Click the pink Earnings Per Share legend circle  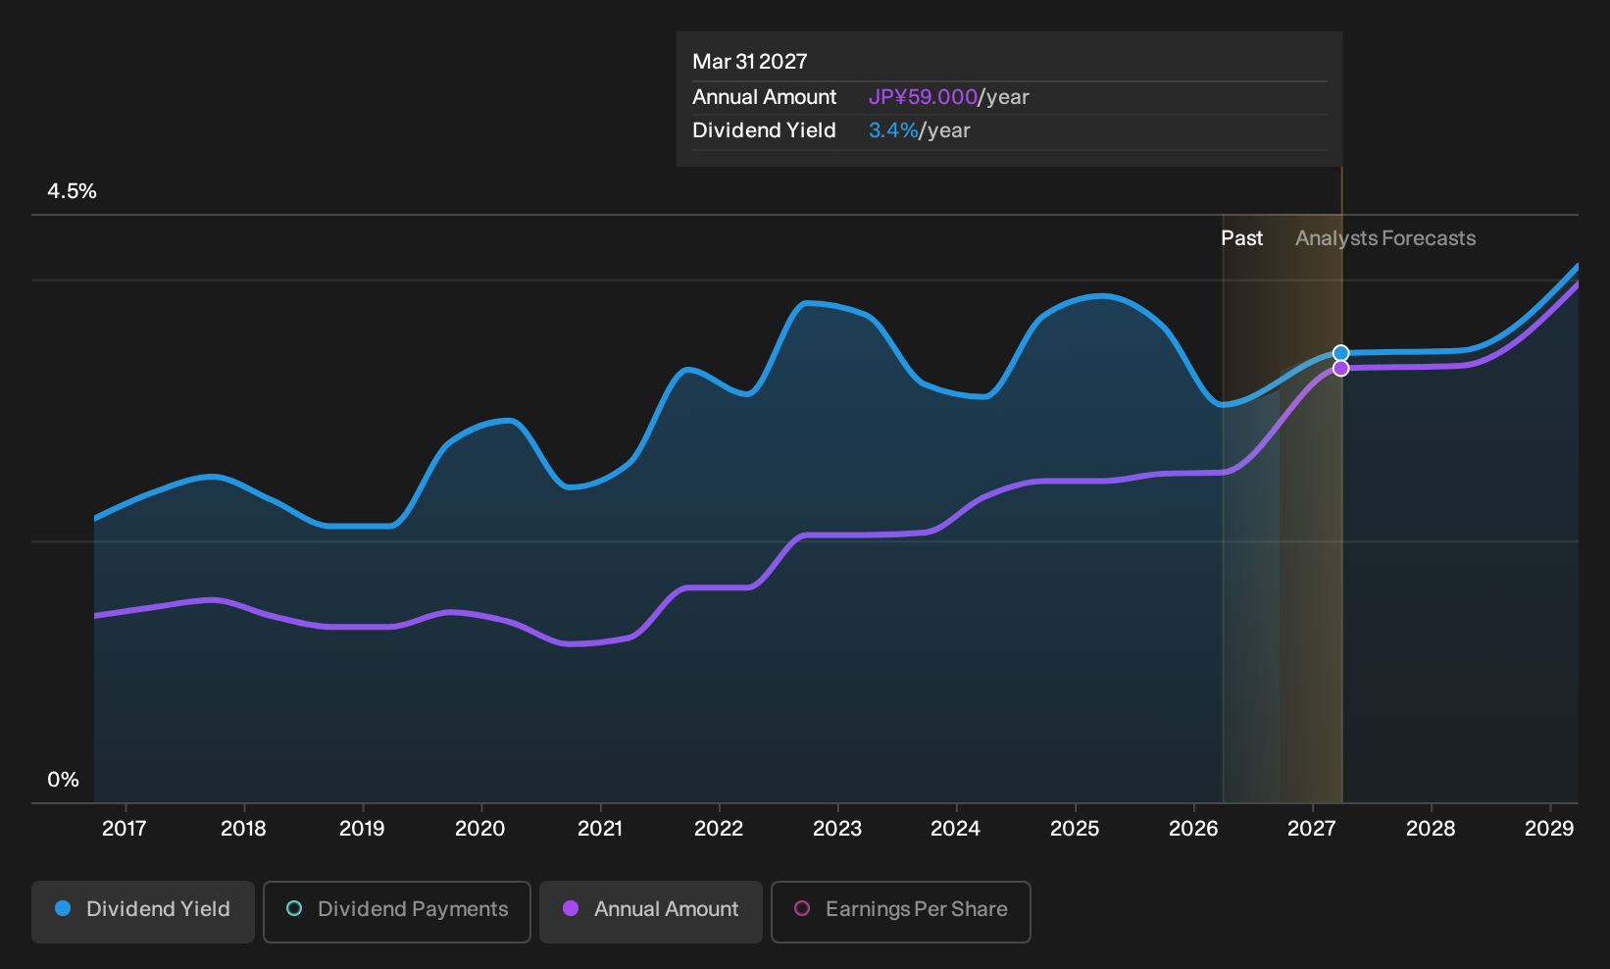click(802, 909)
